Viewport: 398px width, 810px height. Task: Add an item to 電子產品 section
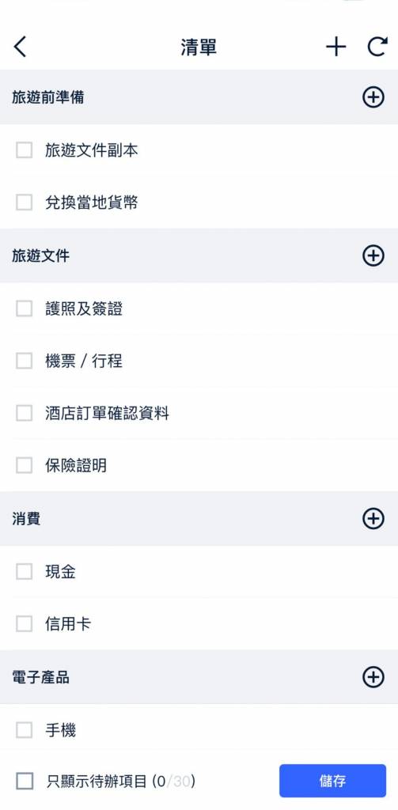pos(373,677)
